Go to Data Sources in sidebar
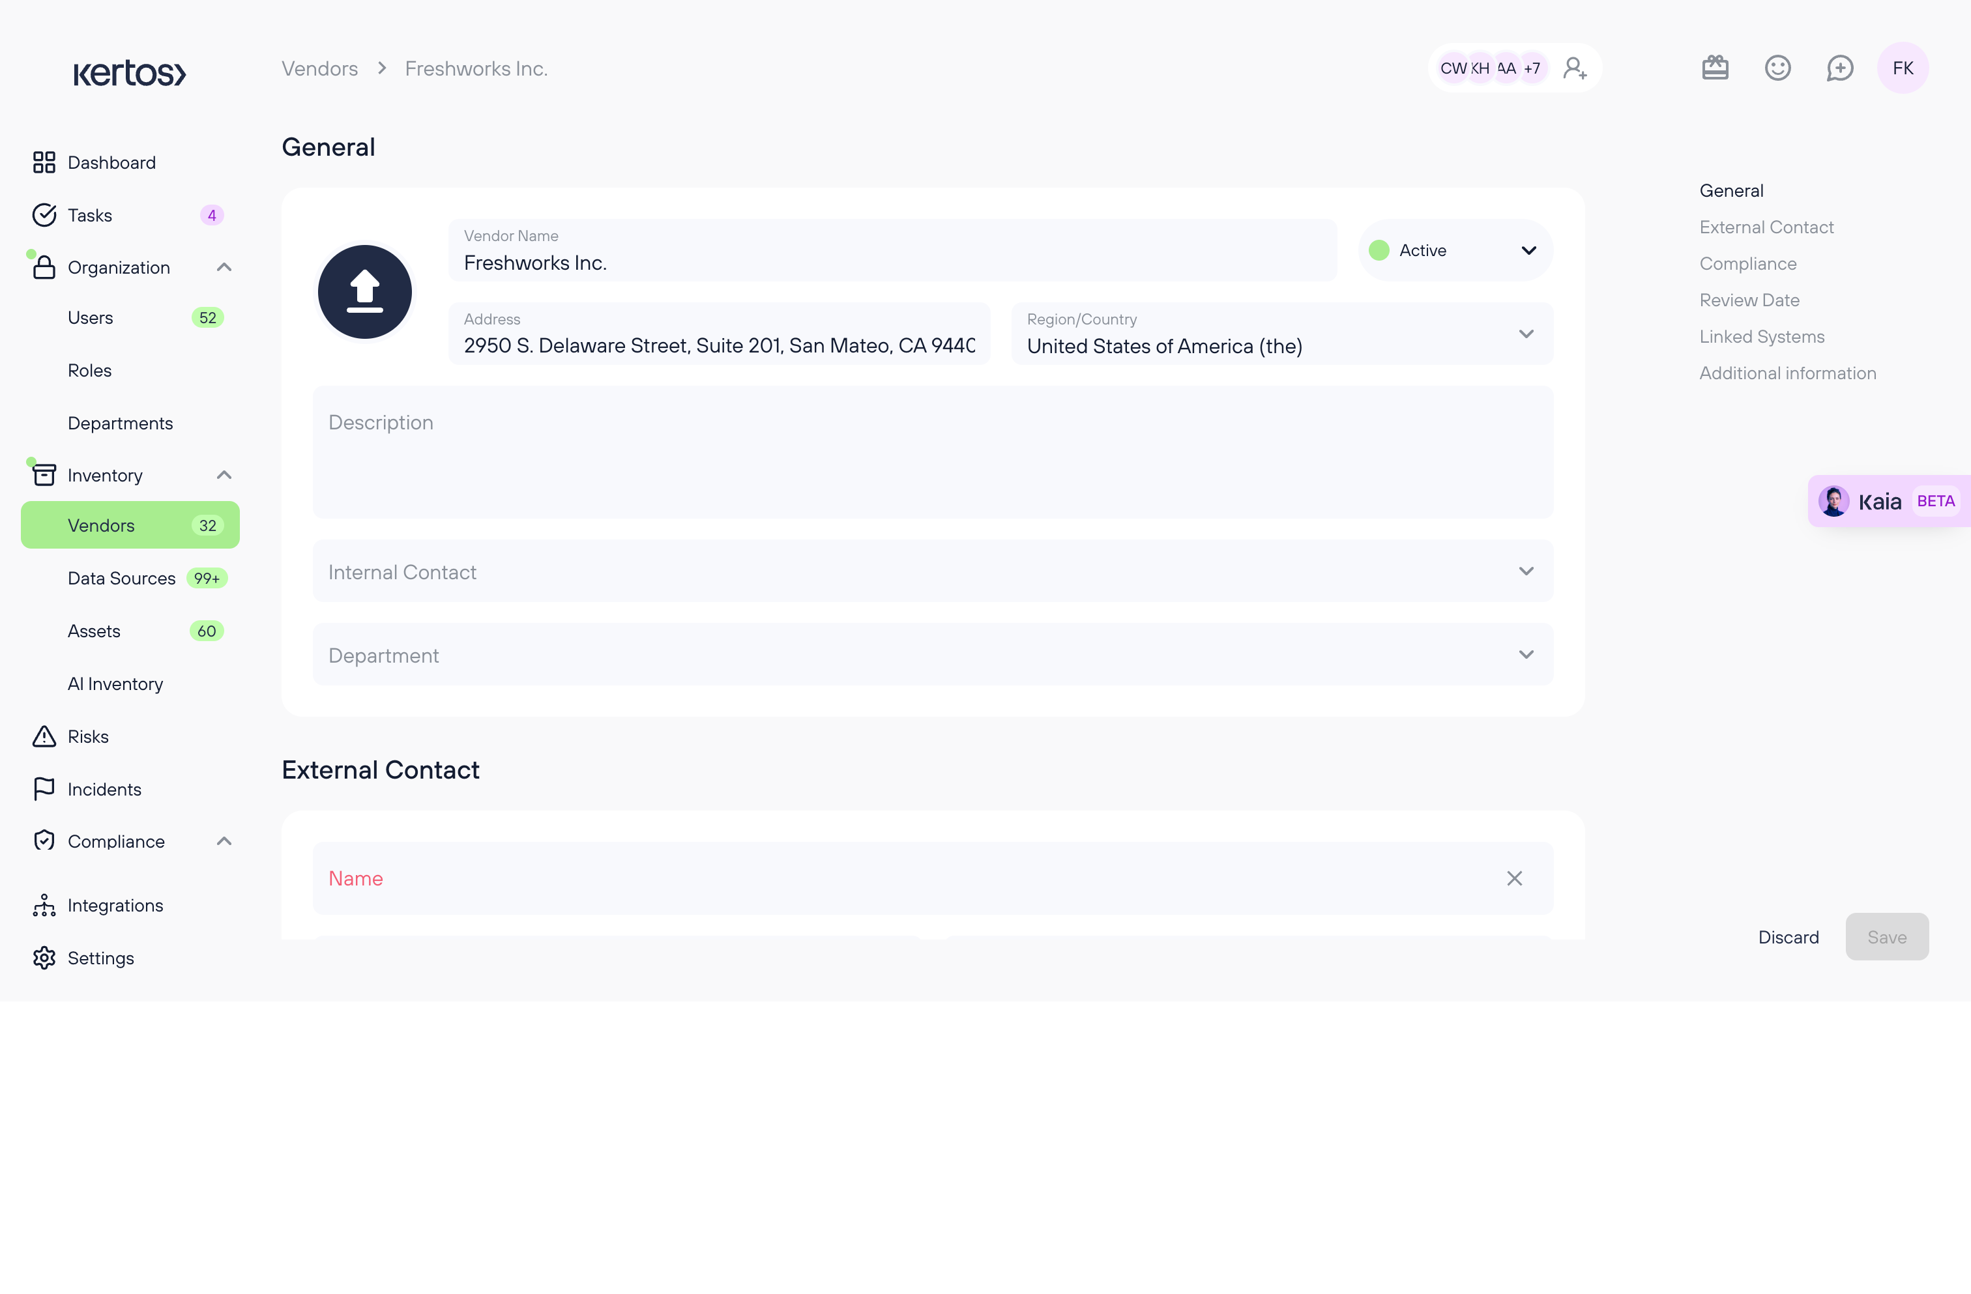 121,578
